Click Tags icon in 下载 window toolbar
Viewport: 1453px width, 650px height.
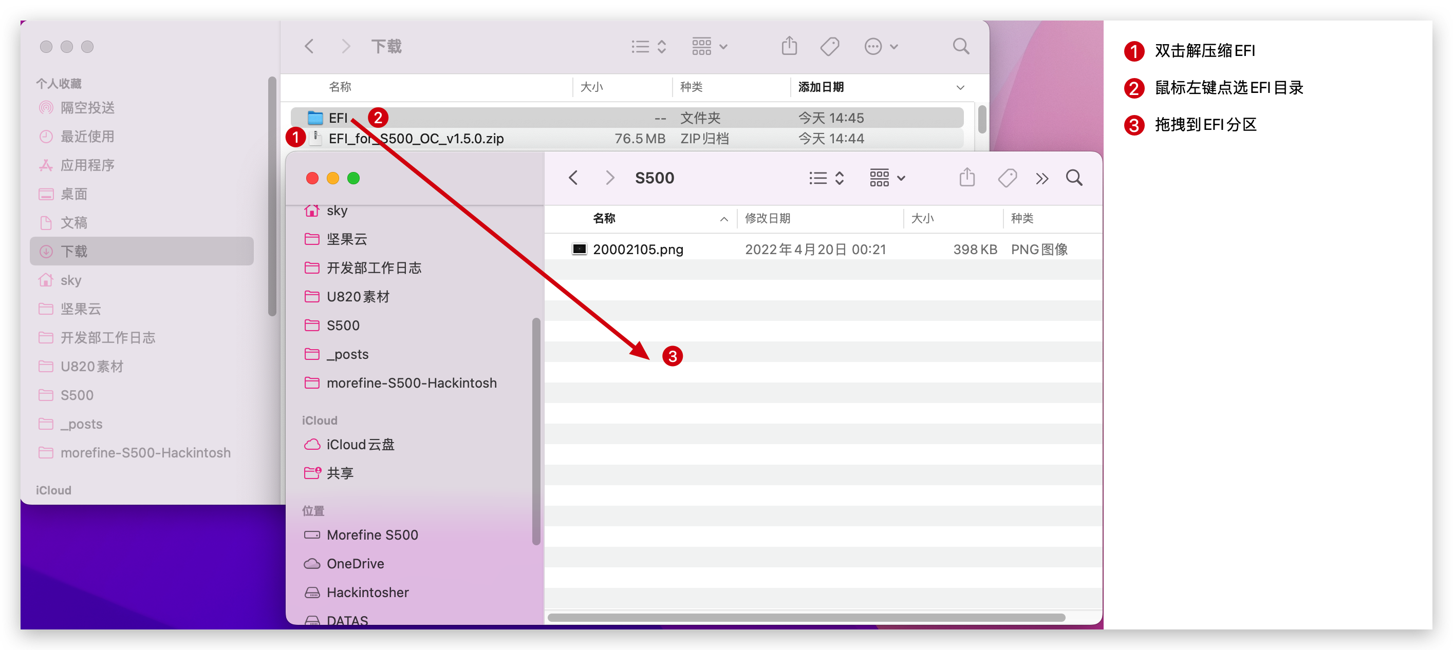(830, 46)
